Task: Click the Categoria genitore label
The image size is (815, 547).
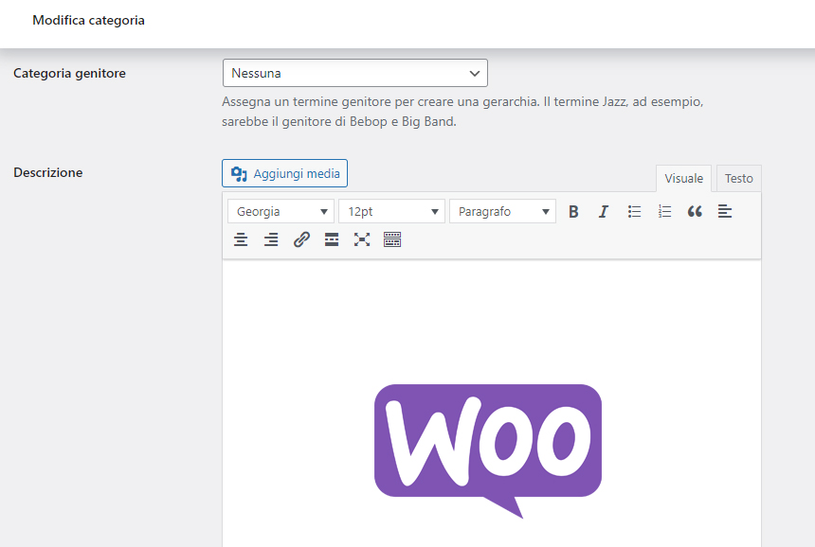Action: point(69,73)
